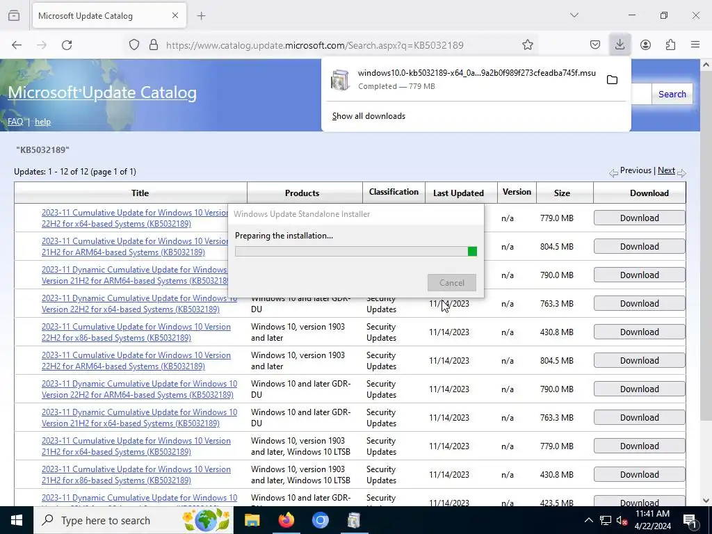Image resolution: width=712 pixels, height=534 pixels.
Task: Download the 22H2 x86 Cumulative Update, 430.8 MB
Action: click(x=640, y=332)
